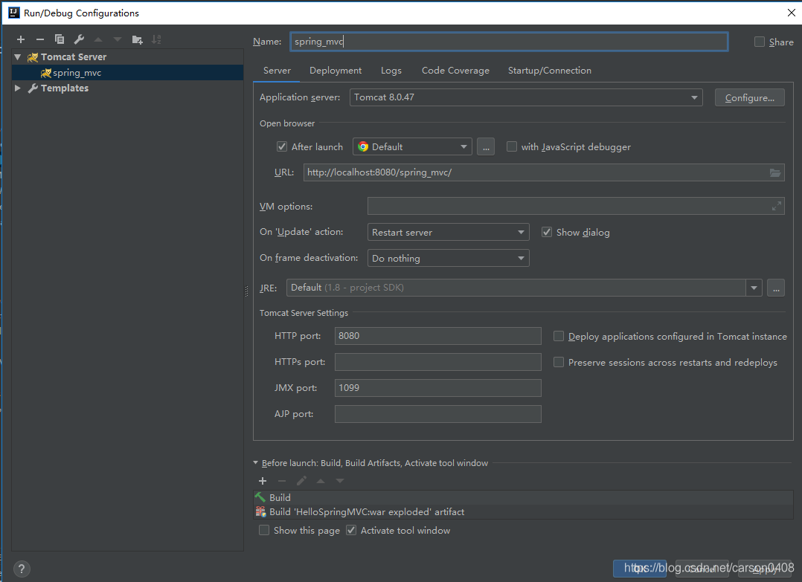Close the Run/Debug Configurations dialog
This screenshot has height=582, width=802.
coord(792,13)
